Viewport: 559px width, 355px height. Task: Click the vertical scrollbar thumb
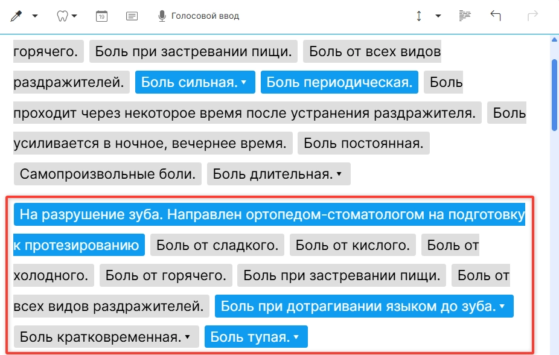point(554,94)
